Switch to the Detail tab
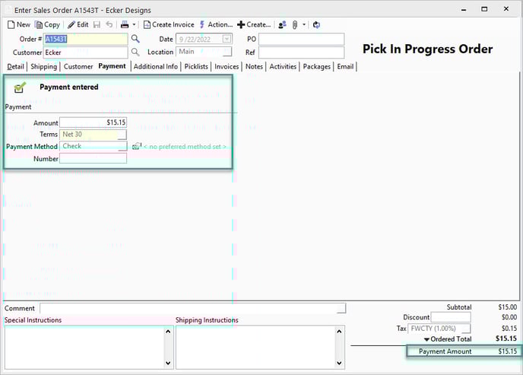 pyautogui.click(x=15, y=66)
